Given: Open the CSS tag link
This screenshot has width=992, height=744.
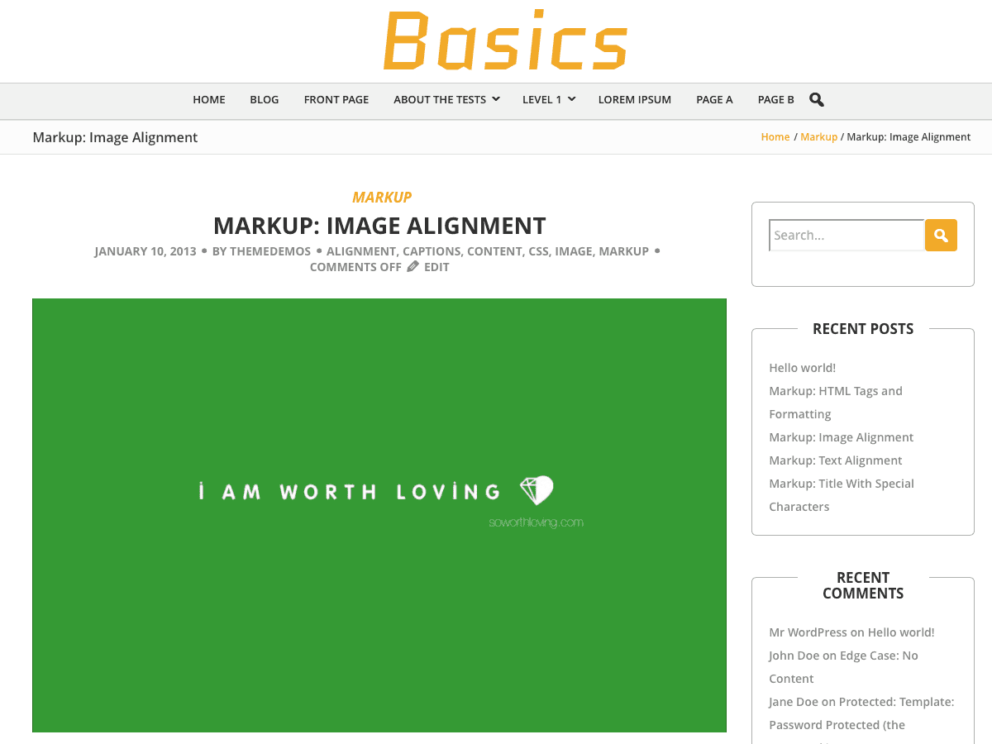Looking at the screenshot, I should coord(537,250).
